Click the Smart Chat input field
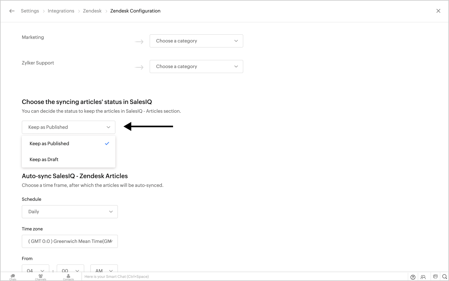This screenshot has height=281, width=449. point(245,277)
